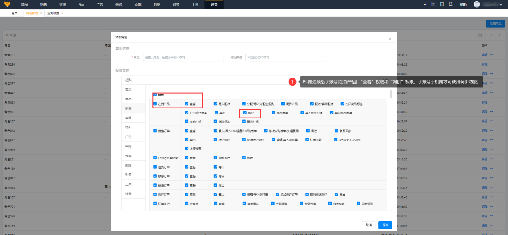The image size is (508, 235).
Task: Click the fox logo in top bar
Action: coord(7,4)
